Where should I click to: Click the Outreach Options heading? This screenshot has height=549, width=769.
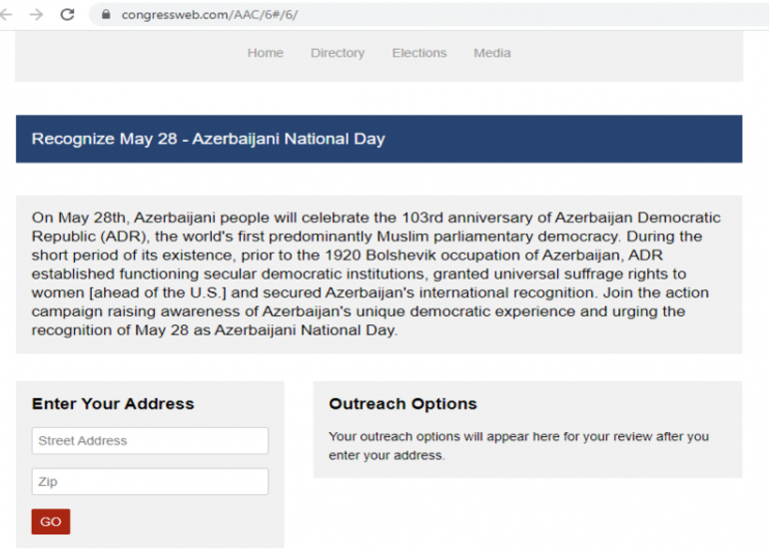(403, 404)
